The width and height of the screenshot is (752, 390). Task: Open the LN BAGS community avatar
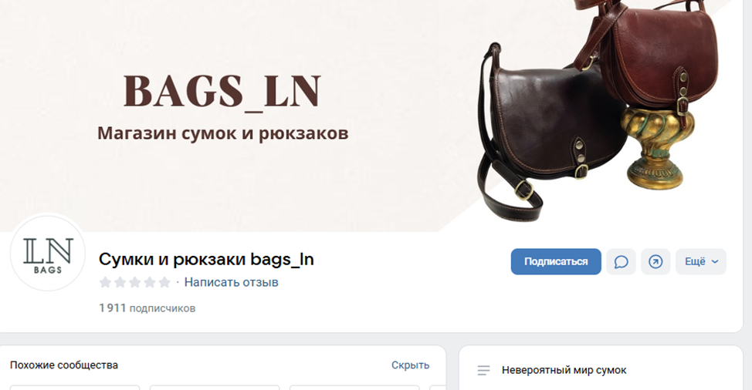click(47, 253)
